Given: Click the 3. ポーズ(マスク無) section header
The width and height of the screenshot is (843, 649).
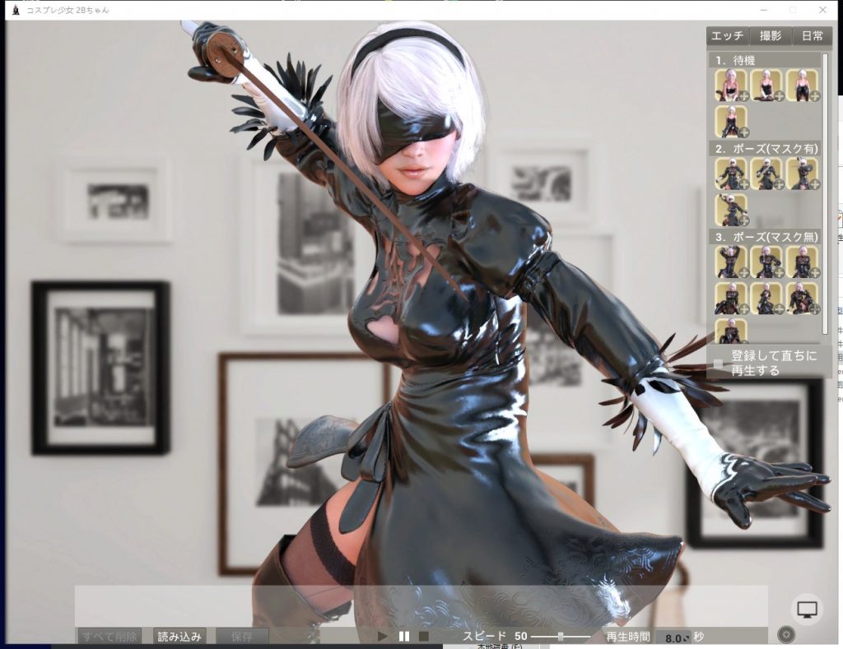Looking at the screenshot, I should click(765, 237).
